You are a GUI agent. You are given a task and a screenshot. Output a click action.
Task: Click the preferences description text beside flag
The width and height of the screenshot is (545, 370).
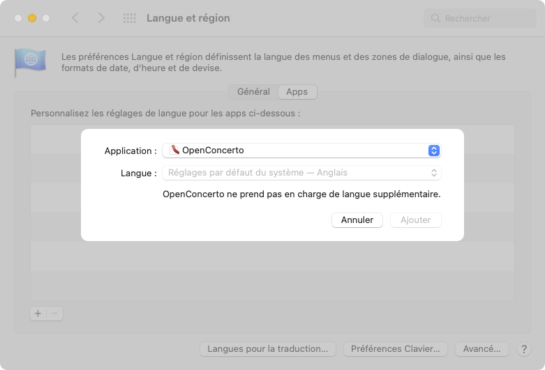coord(283,63)
